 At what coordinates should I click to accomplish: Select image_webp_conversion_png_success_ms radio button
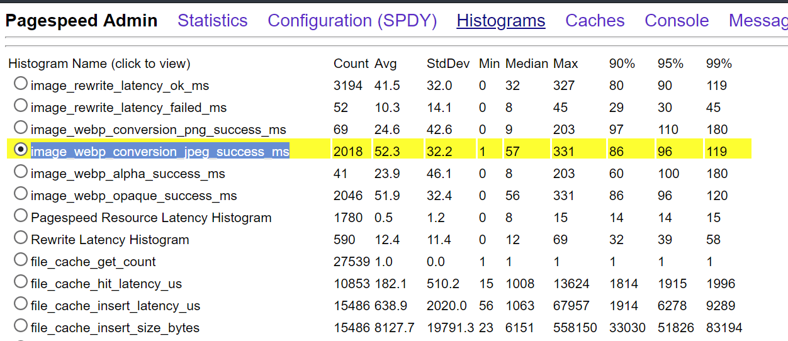[21, 127]
